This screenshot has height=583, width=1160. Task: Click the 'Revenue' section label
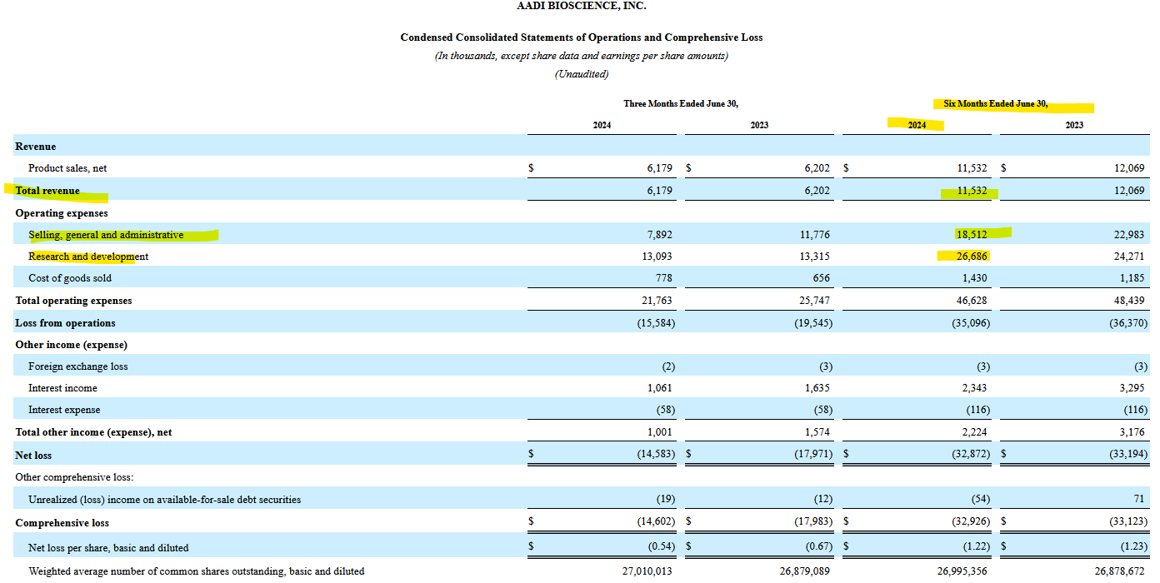36,147
